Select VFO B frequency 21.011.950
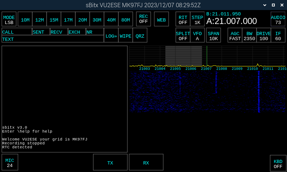Screen dimensions: 287x172 coord(224,14)
